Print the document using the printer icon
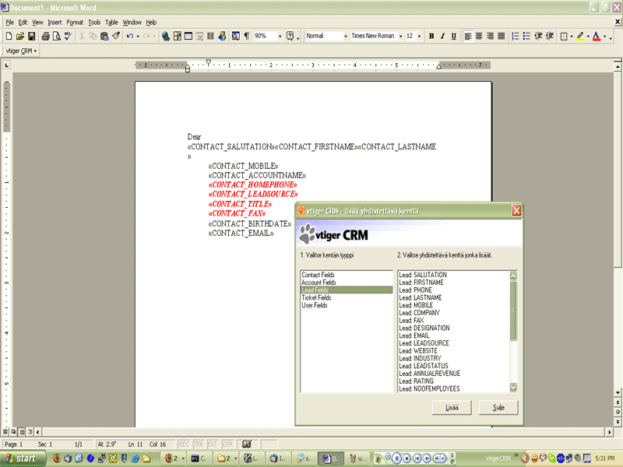623x467 pixels. 46,36
